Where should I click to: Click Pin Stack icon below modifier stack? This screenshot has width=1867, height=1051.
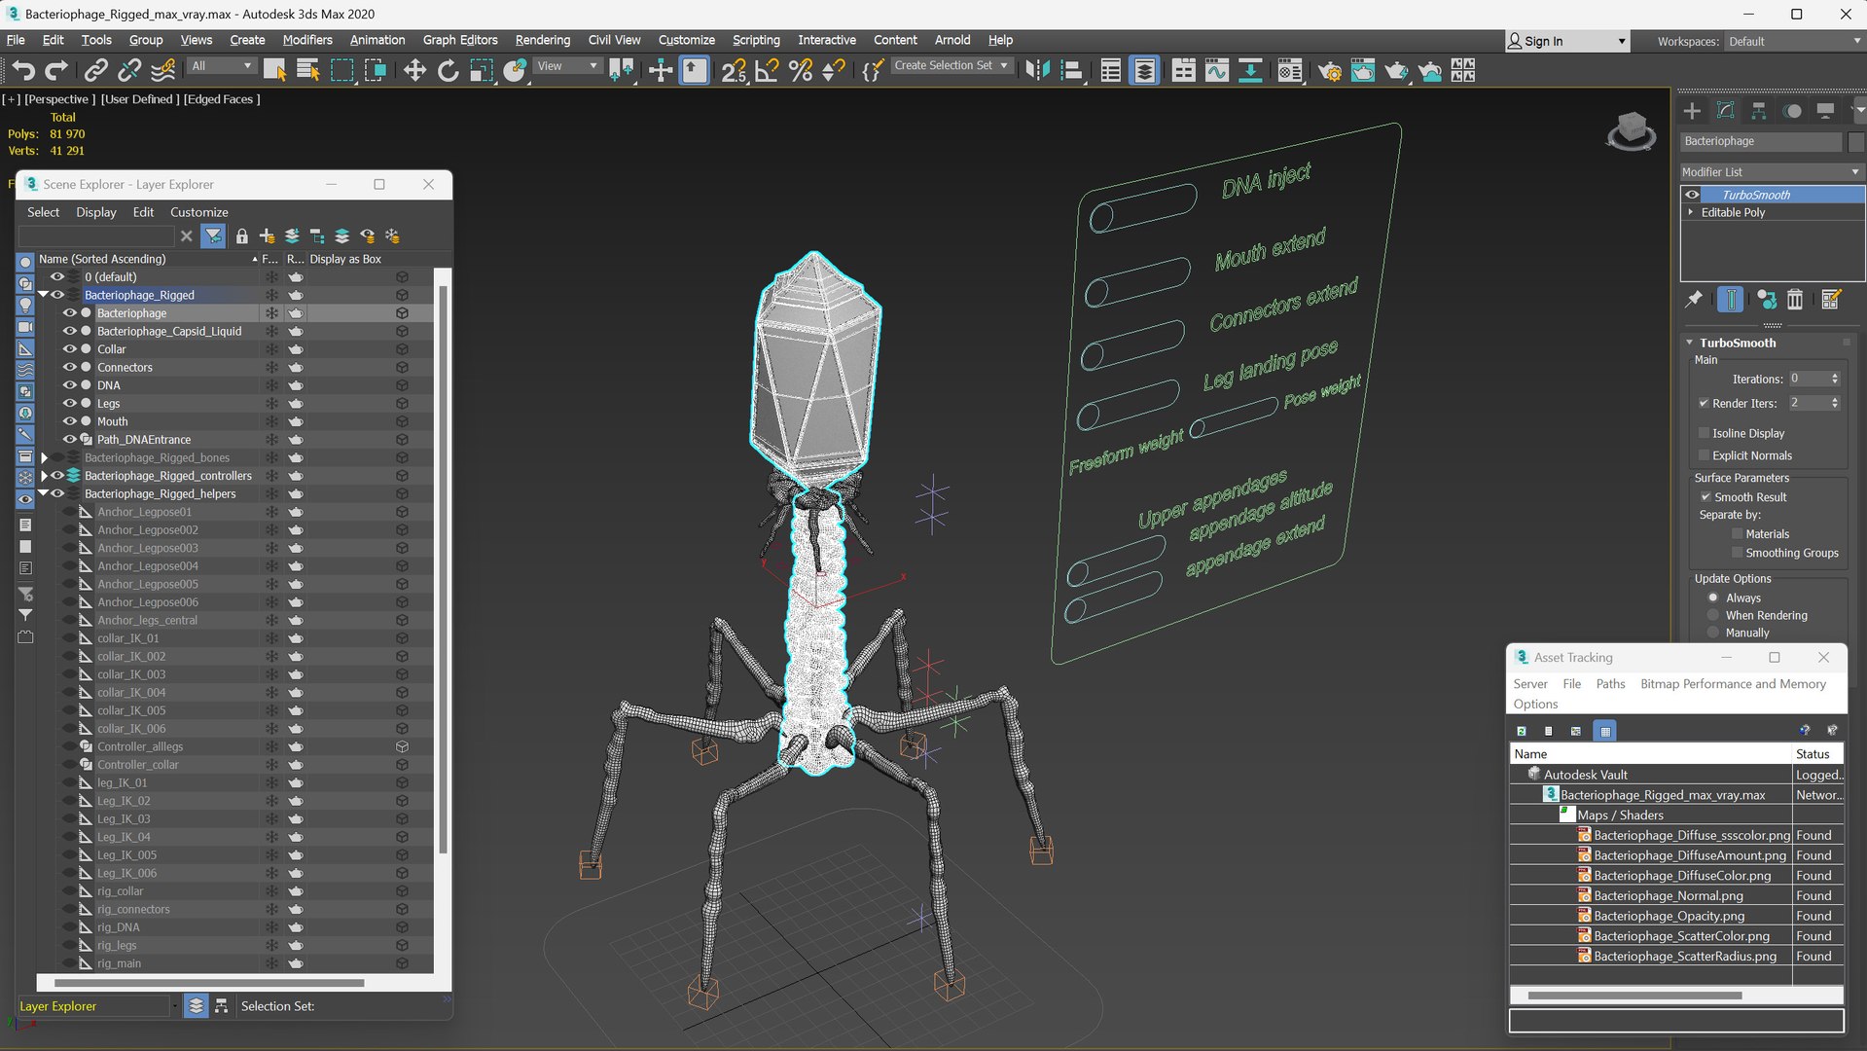click(1694, 300)
